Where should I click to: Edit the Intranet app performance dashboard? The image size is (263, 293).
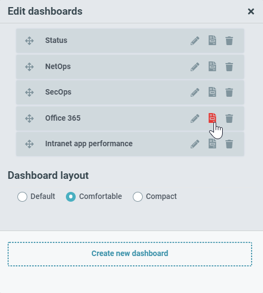(x=195, y=144)
